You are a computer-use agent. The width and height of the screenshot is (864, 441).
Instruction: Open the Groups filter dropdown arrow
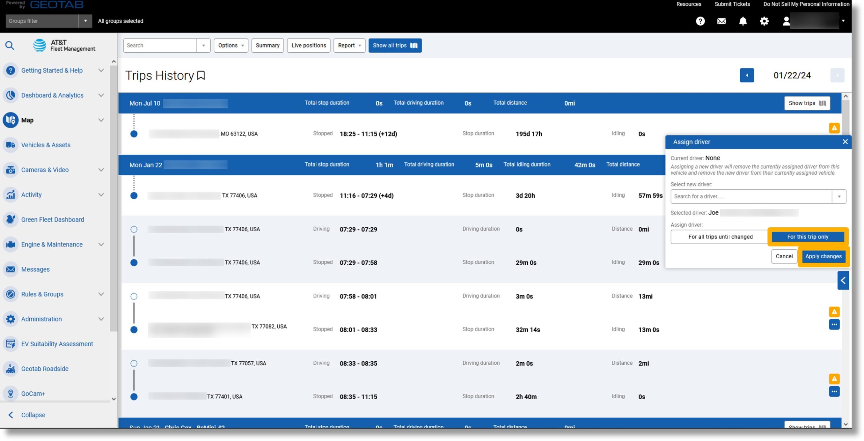pyautogui.click(x=85, y=21)
